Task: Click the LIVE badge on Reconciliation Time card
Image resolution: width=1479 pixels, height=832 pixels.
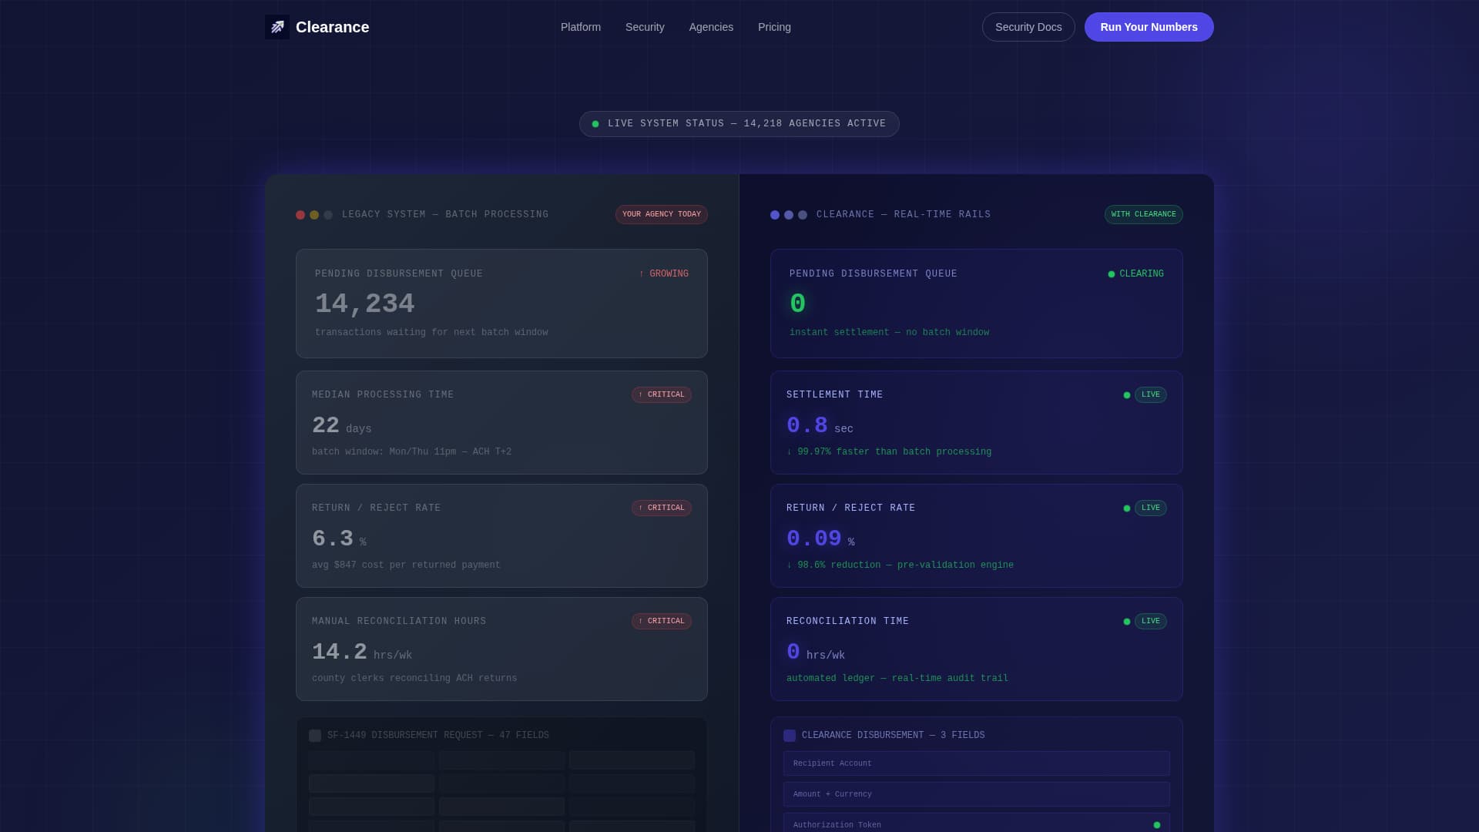Action: click(1150, 621)
